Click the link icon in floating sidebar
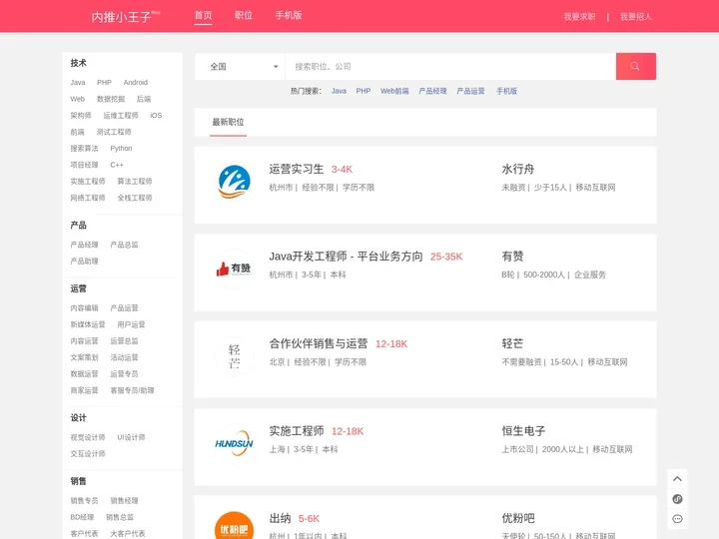719x539 pixels. [x=677, y=499]
